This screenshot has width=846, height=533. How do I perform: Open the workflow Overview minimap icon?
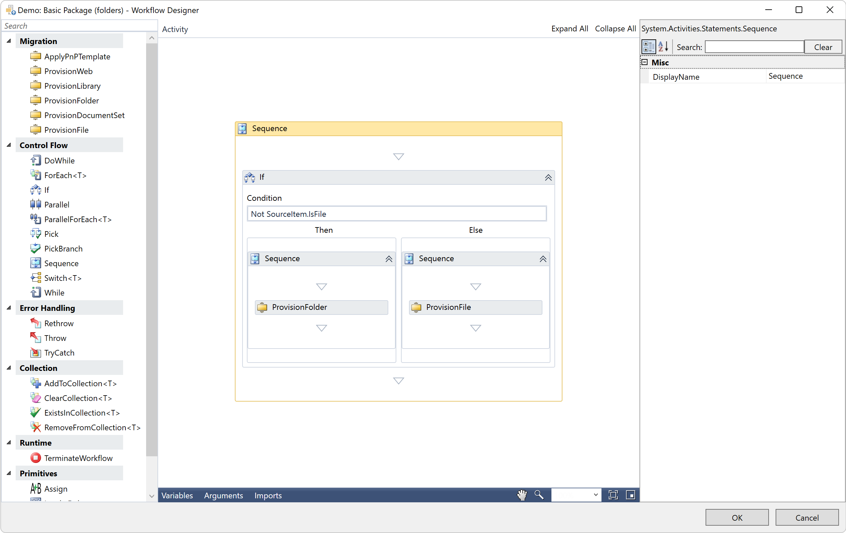(x=630, y=495)
